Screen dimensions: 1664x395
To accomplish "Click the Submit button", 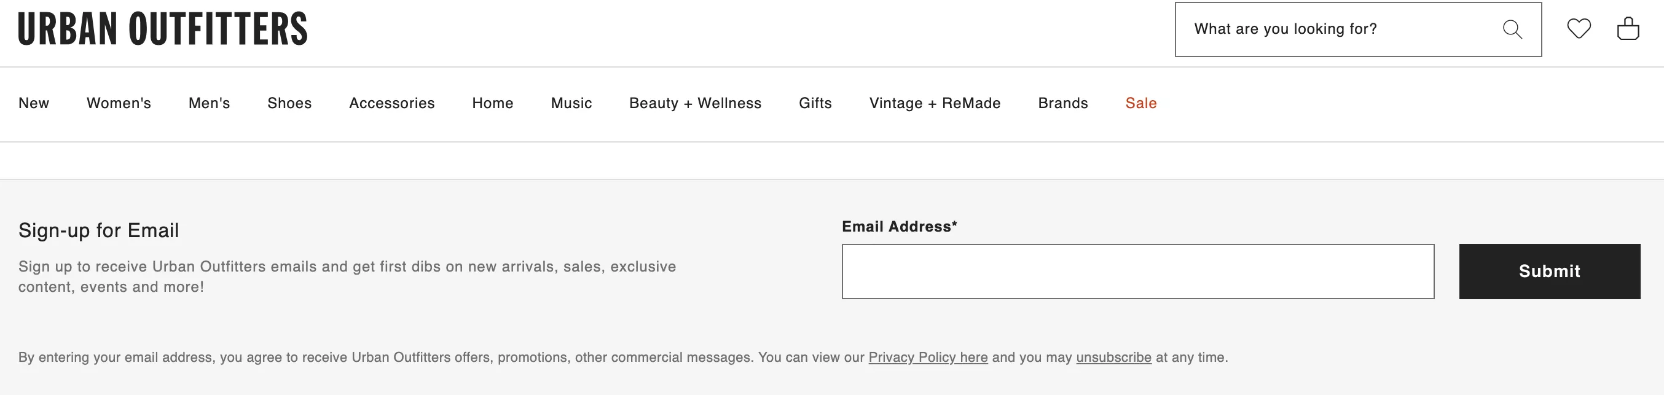I will click(1550, 271).
